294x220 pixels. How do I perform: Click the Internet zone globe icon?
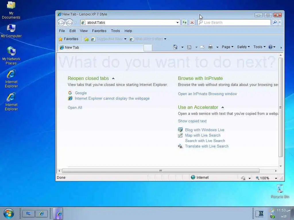[193, 177]
